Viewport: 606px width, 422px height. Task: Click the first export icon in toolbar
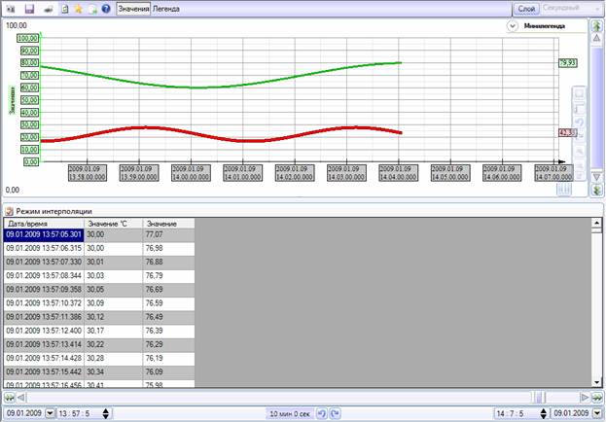point(11,9)
